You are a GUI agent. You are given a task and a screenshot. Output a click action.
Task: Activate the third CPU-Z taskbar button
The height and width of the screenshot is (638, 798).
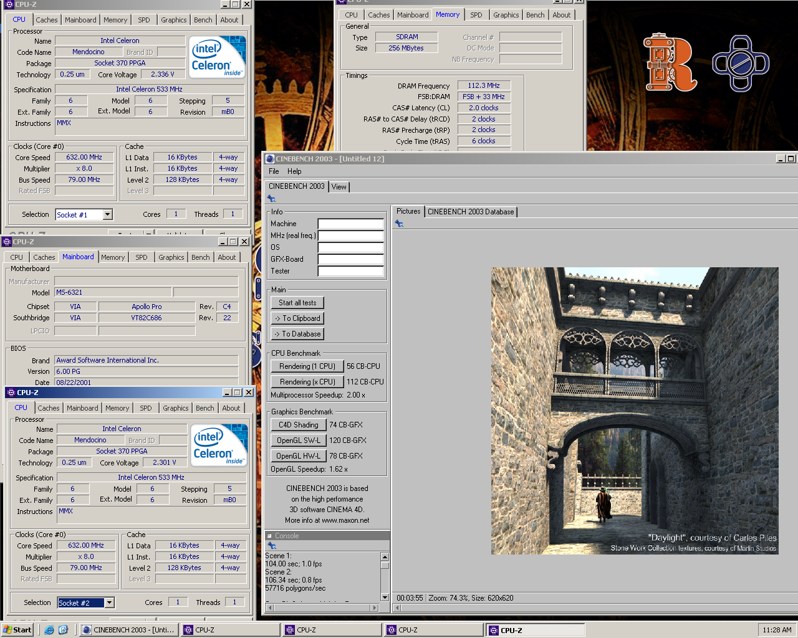pyautogui.click(x=433, y=630)
